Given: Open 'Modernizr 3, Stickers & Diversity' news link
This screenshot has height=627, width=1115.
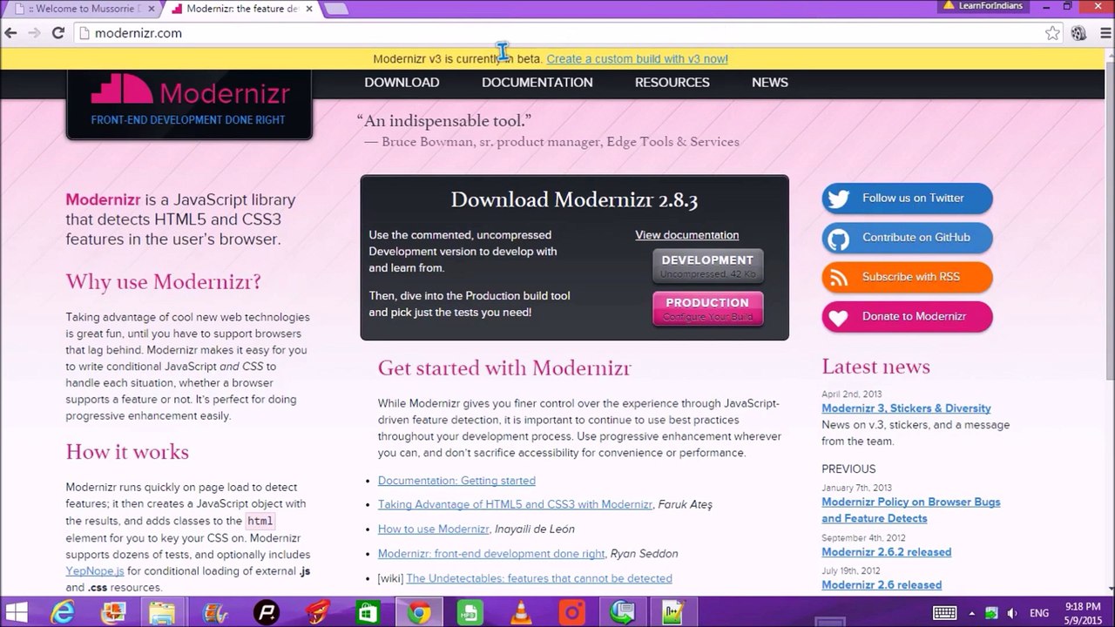Looking at the screenshot, I should pos(906,408).
